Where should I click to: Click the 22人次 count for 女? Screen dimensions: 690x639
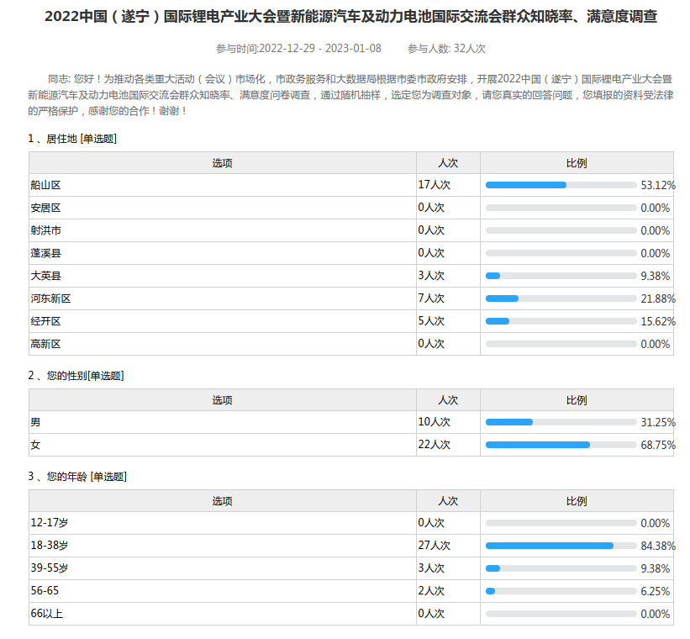pos(435,445)
